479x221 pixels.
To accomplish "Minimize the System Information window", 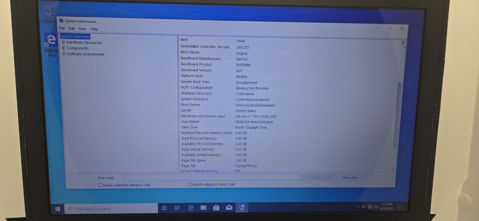I will (x=378, y=28).
